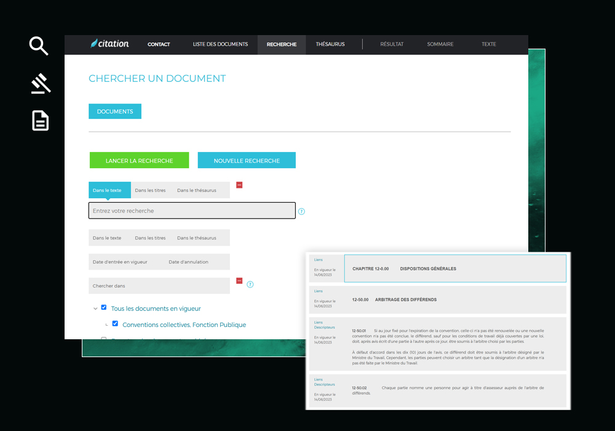Open Date d'entrée en vigueur field
This screenshot has height=431, width=615.
121,262
